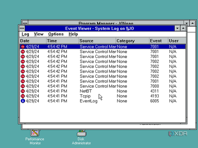Click the Event column header
This screenshot has width=198, height=148.
[159, 41]
